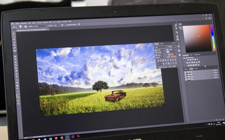
Task: Select the Horizontal Type tool
Action: click(17, 77)
